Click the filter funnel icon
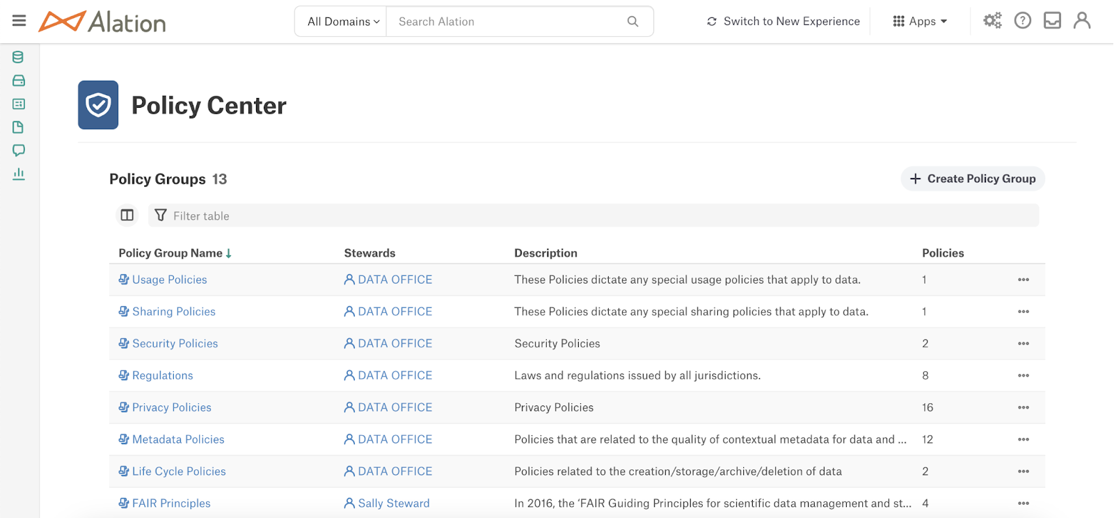This screenshot has width=1114, height=518. pyautogui.click(x=161, y=216)
